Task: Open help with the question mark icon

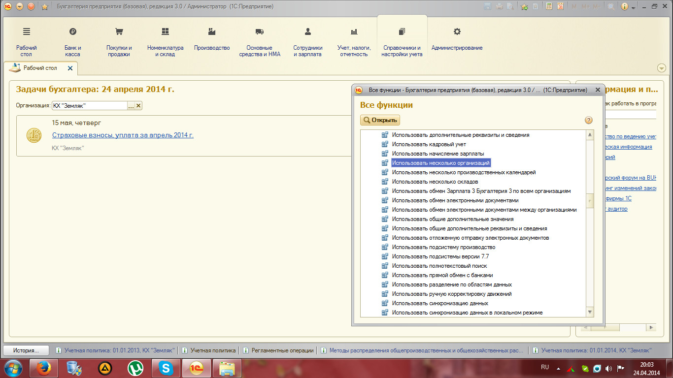Action: pyautogui.click(x=588, y=120)
